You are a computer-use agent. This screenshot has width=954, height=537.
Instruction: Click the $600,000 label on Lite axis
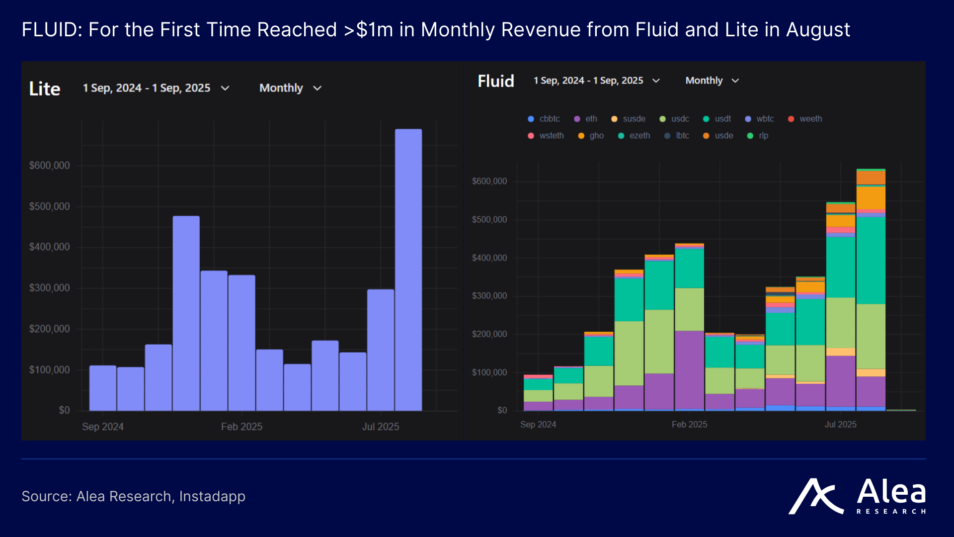[49, 166]
